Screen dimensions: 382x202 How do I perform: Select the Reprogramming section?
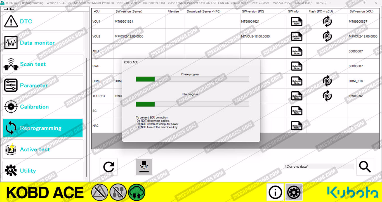(43, 128)
